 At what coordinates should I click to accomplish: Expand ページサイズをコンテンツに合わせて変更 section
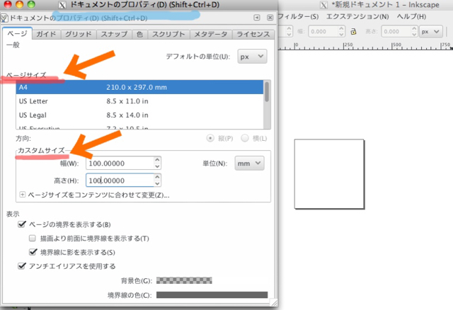pos(23,195)
